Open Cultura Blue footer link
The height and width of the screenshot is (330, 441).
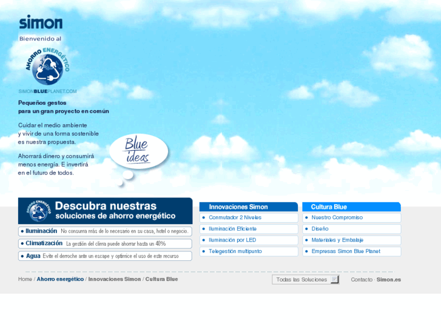pos(161,279)
